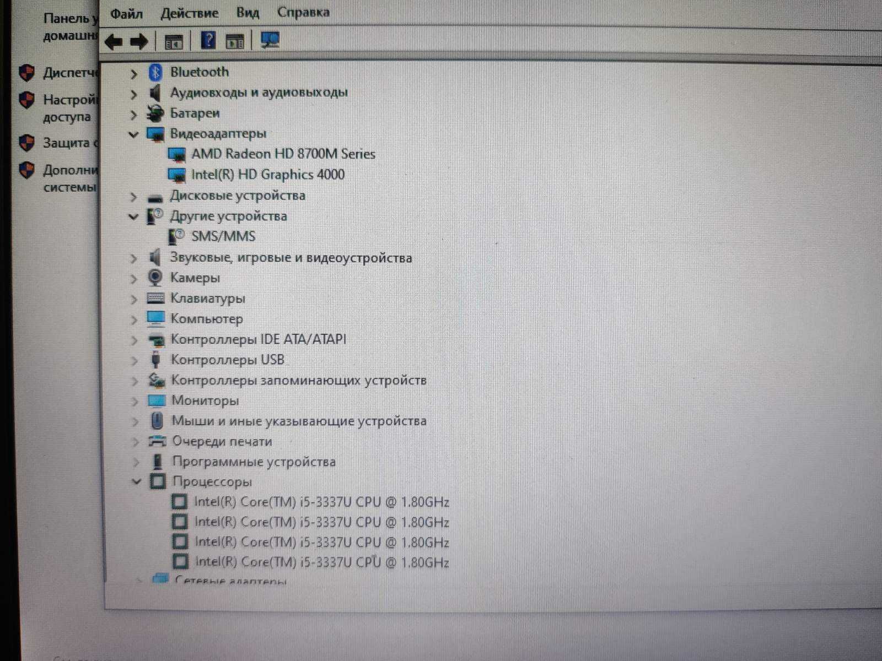This screenshot has width=882, height=661.
Task: Click the Компьютер monitor icon
Action: [x=155, y=319]
